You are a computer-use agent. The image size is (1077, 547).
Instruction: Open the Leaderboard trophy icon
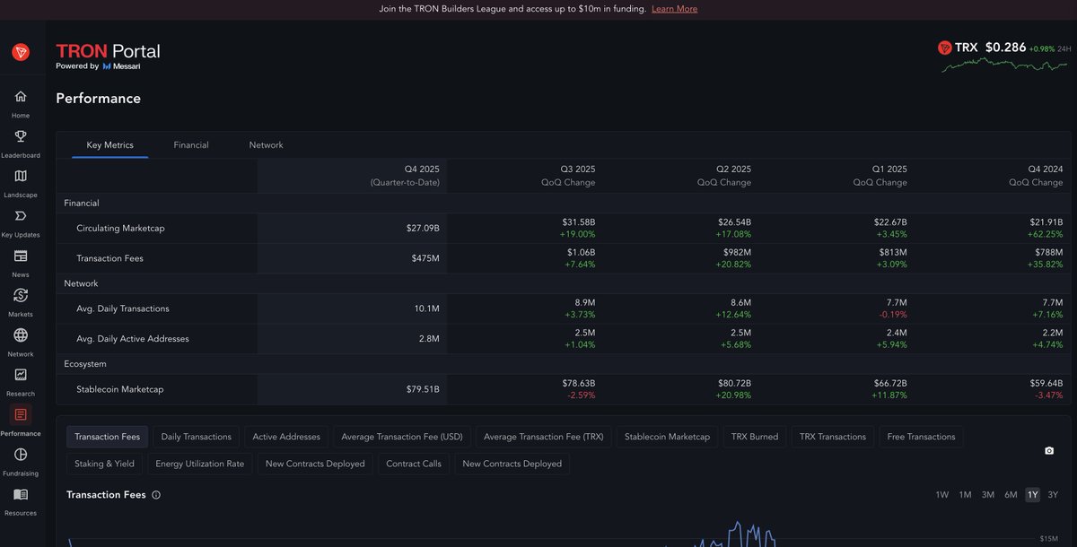[21, 136]
